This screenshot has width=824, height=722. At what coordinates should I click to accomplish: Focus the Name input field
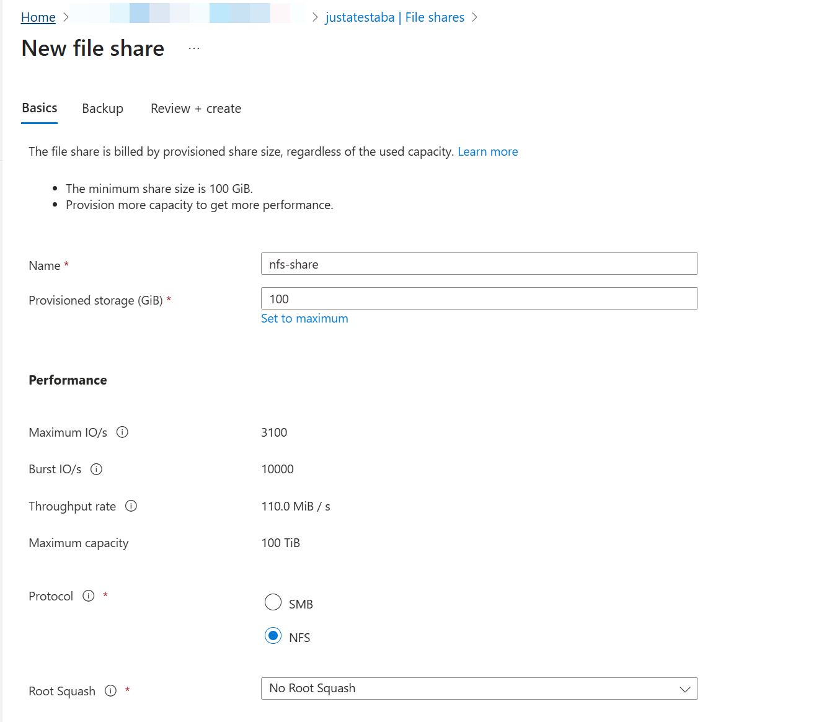click(479, 264)
